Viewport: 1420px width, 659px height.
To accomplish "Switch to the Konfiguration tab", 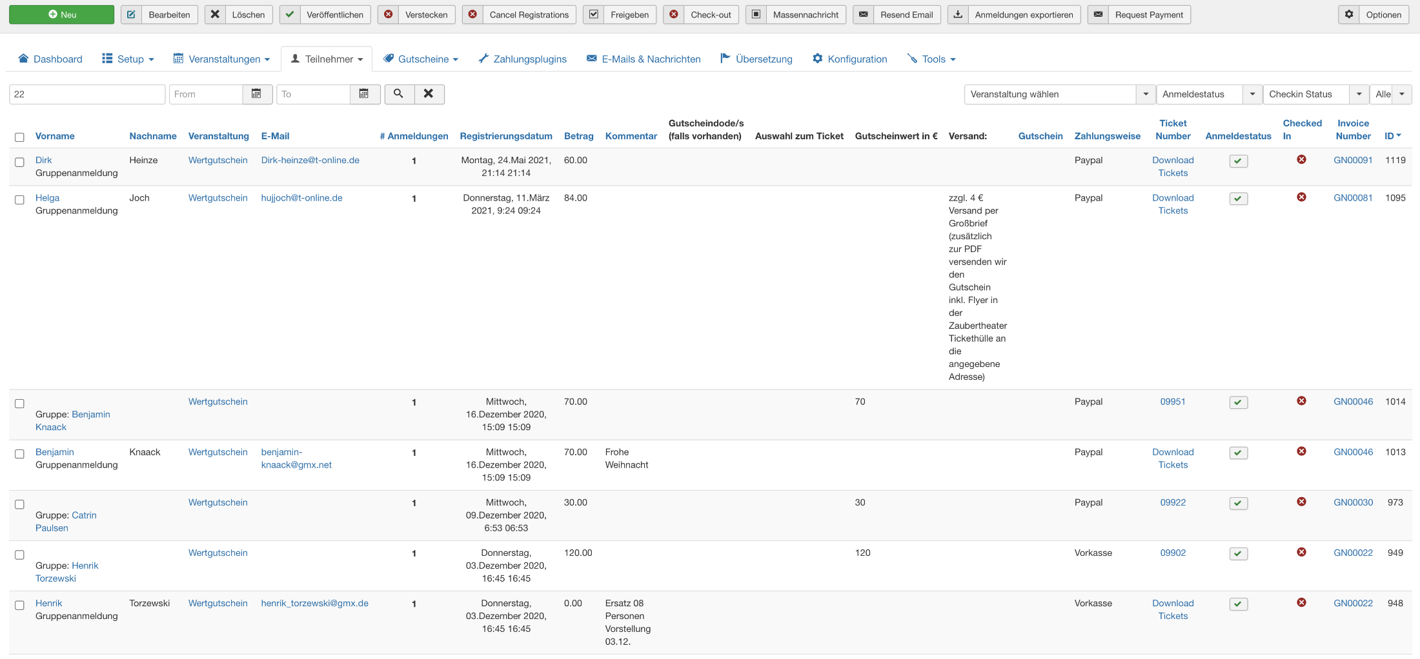I will click(x=850, y=59).
